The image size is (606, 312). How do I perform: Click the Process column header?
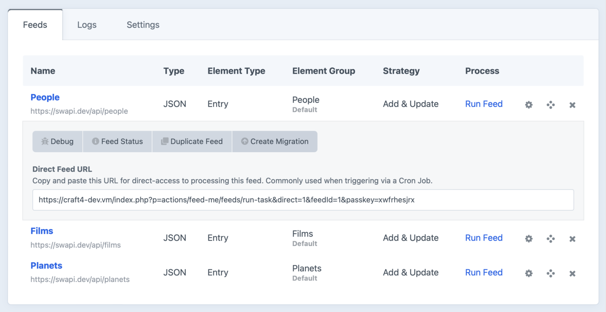click(x=482, y=71)
